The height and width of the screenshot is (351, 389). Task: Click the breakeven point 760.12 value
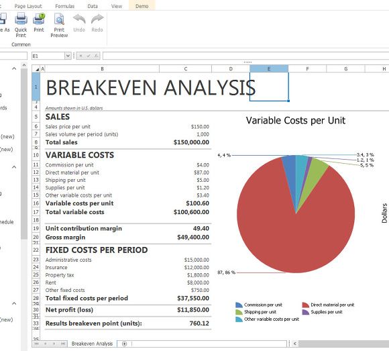pyautogui.click(x=199, y=323)
